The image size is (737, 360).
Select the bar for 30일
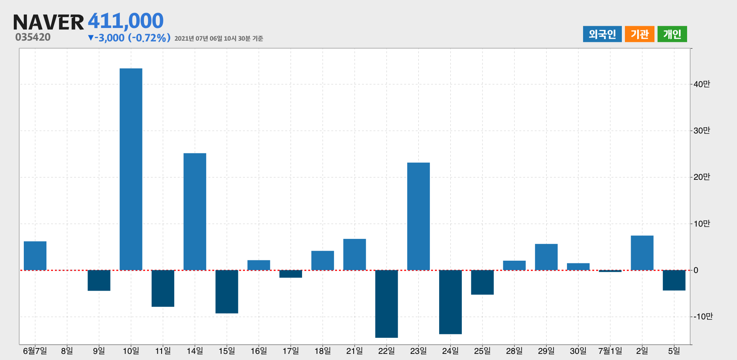click(x=578, y=266)
